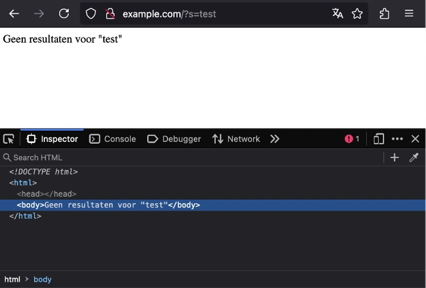Create a new node with plus button
The image size is (426, 288).
(x=395, y=157)
